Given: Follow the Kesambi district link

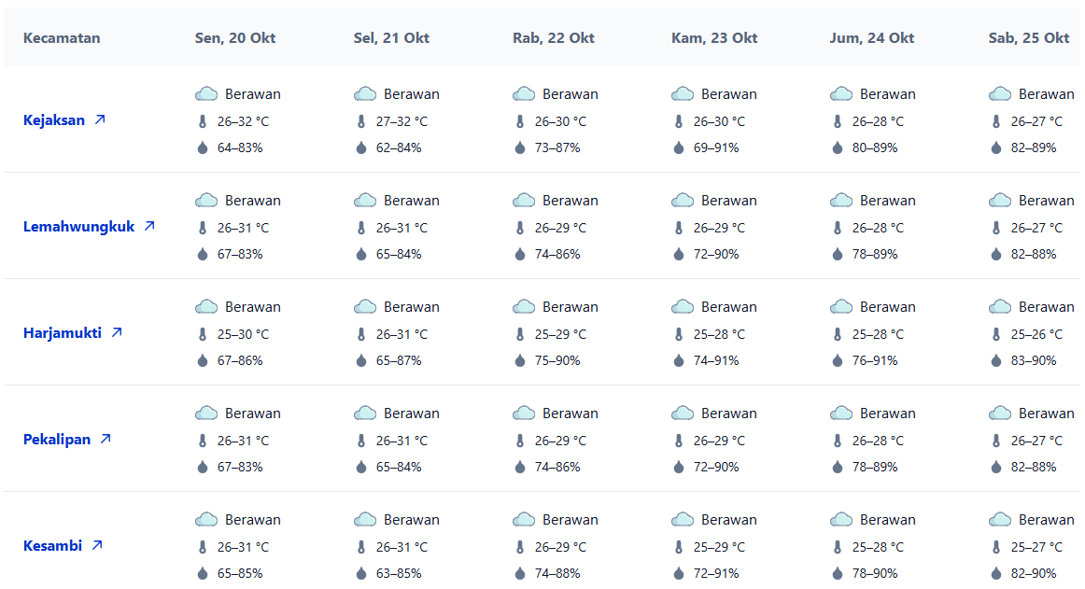Looking at the screenshot, I should click(x=52, y=546).
